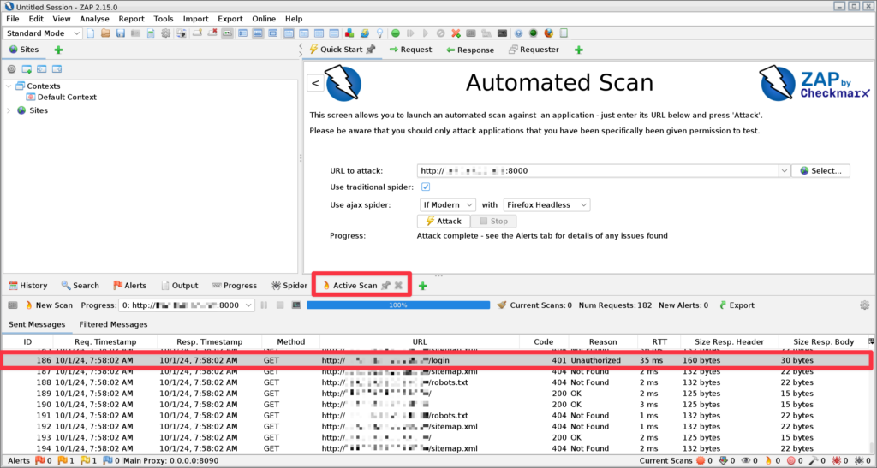Open the Tools menu

coord(164,19)
